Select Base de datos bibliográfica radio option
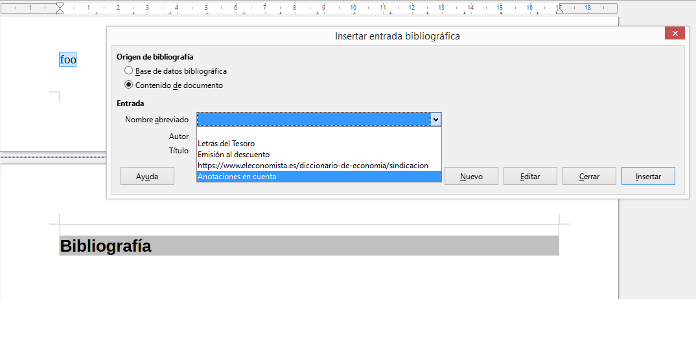The height and width of the screenshot is (339, 696). 176,71
